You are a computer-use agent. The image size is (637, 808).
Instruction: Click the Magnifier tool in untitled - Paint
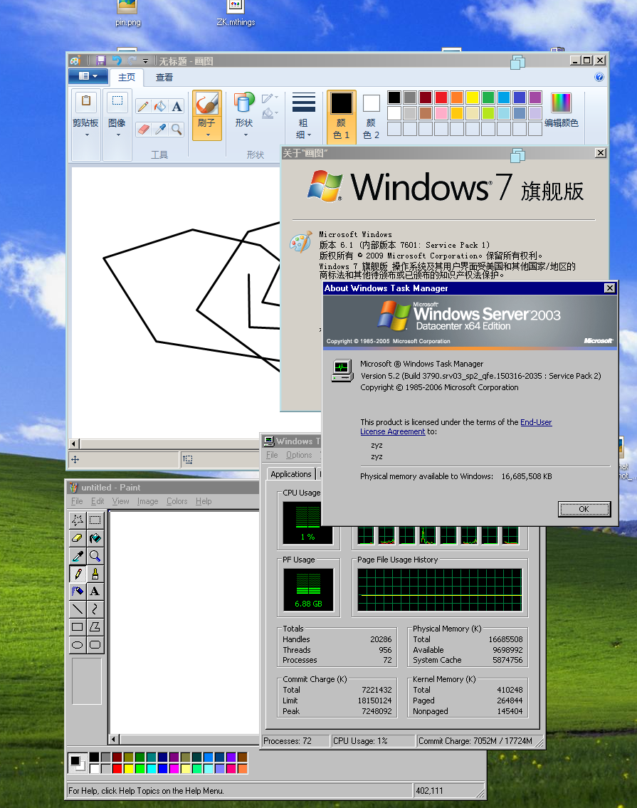coord(95,555)
